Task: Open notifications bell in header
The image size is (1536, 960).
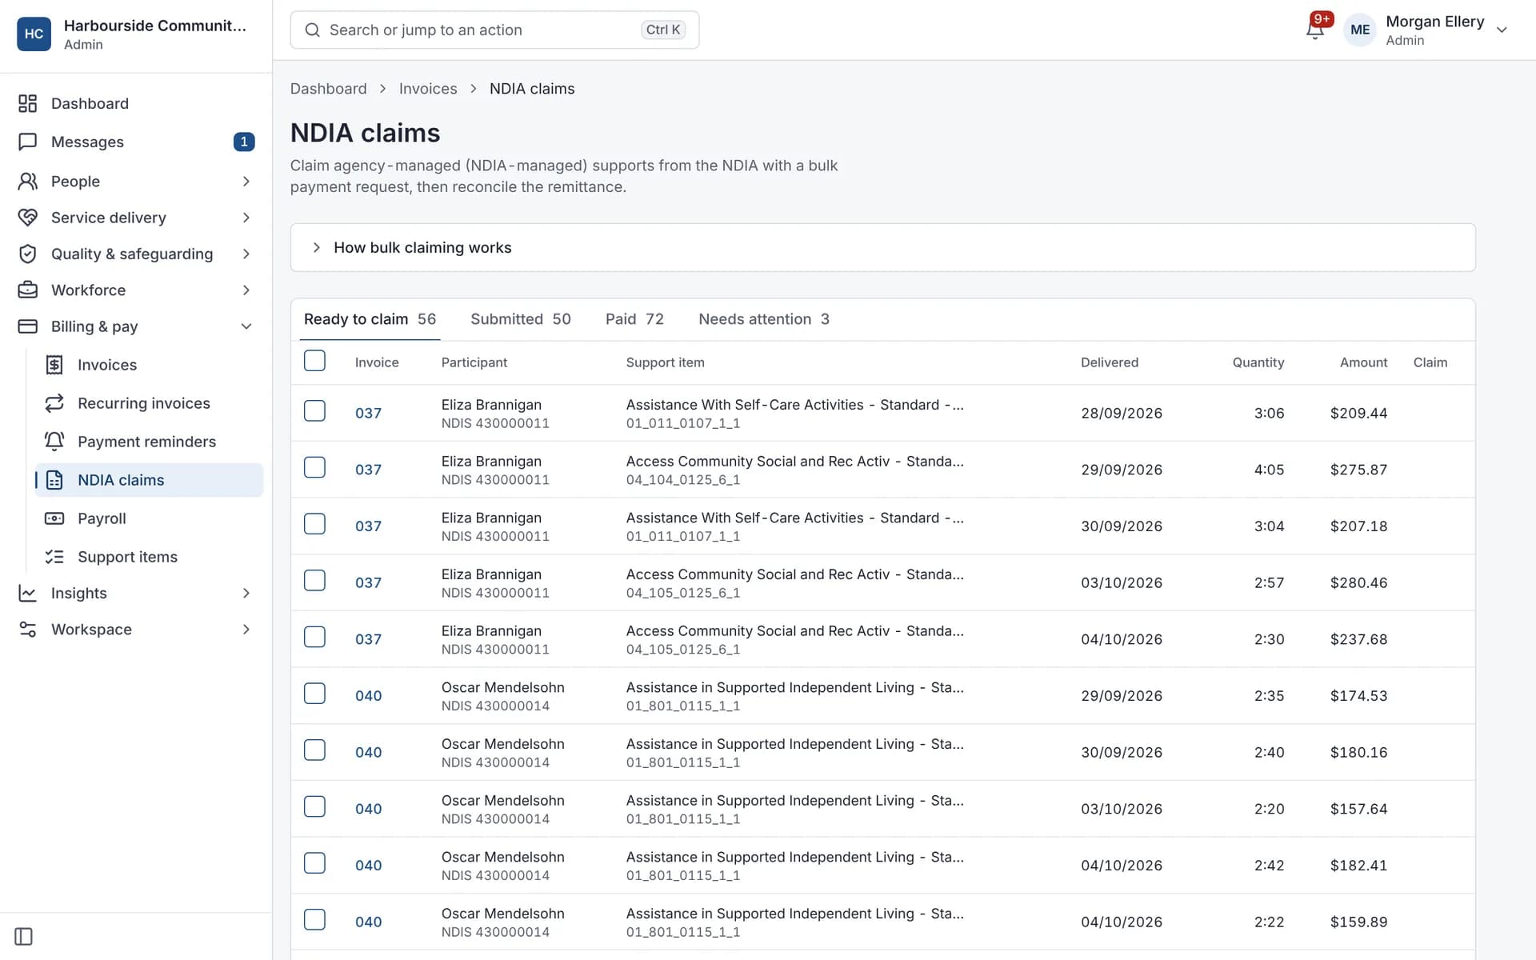Action: 1314,30
